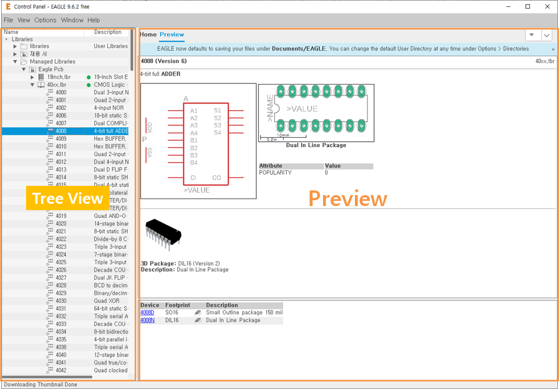559x389 pixels.
Task: Switch to the Home tab
Action: tap(148, 35)
